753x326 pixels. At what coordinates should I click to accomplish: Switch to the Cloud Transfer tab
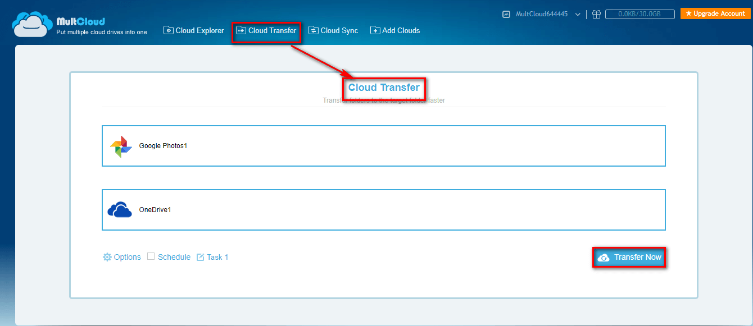click(266, 30)
